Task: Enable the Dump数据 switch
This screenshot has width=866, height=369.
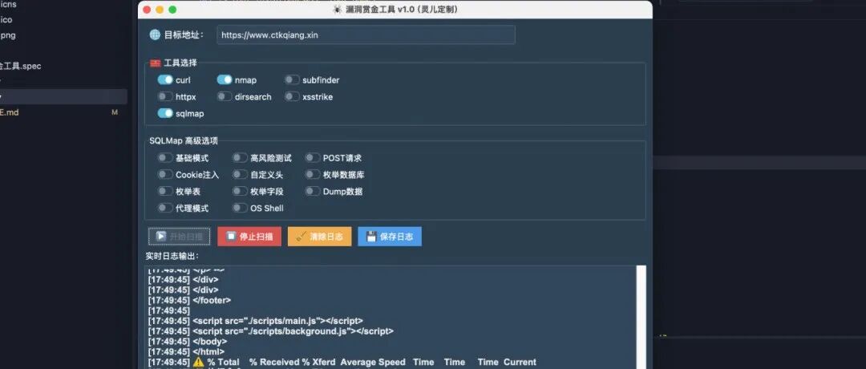Action: (313, 191)
